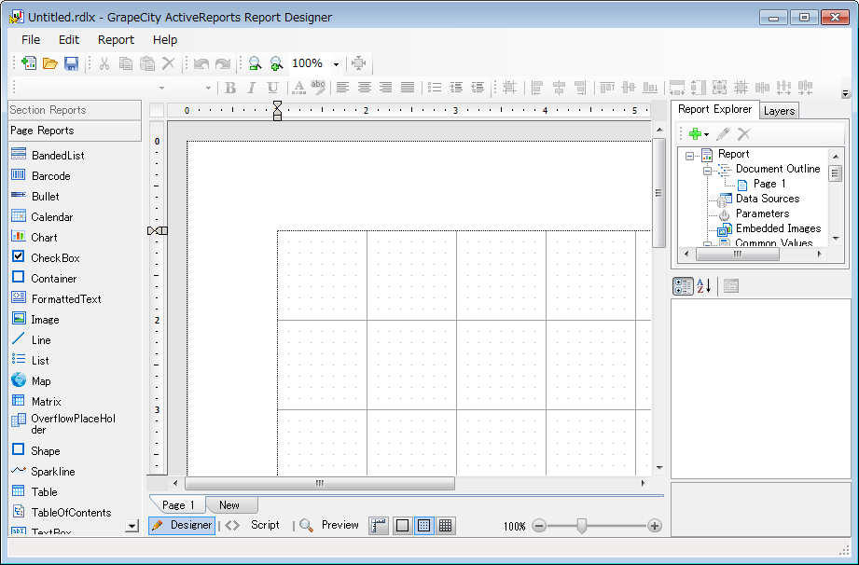Toggle ruler display button in bottom bar

pos(379,526)
